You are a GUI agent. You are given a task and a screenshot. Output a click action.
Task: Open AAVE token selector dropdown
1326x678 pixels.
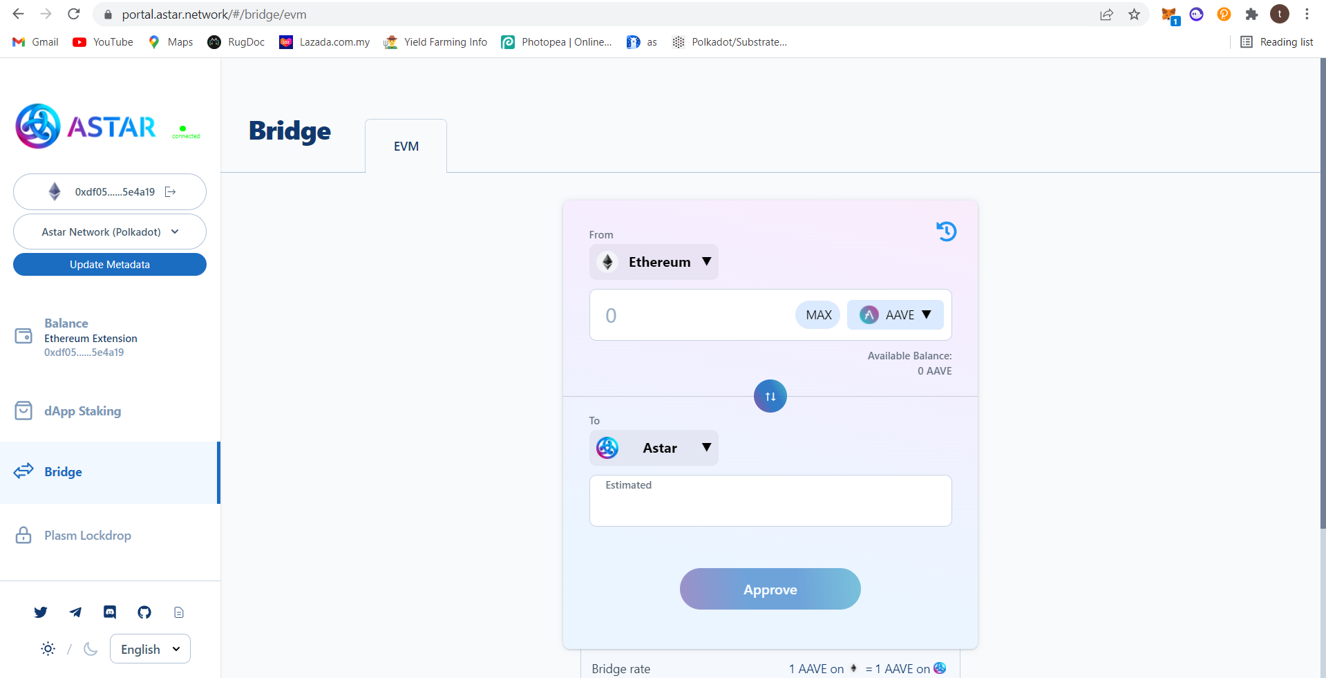pyautogui.click(x=895, y=314)
